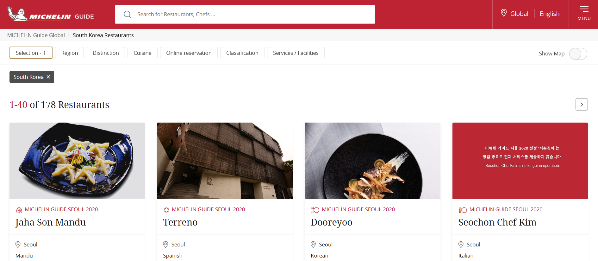Open Seochon Chef Kim restaurant title

[497, 222]
